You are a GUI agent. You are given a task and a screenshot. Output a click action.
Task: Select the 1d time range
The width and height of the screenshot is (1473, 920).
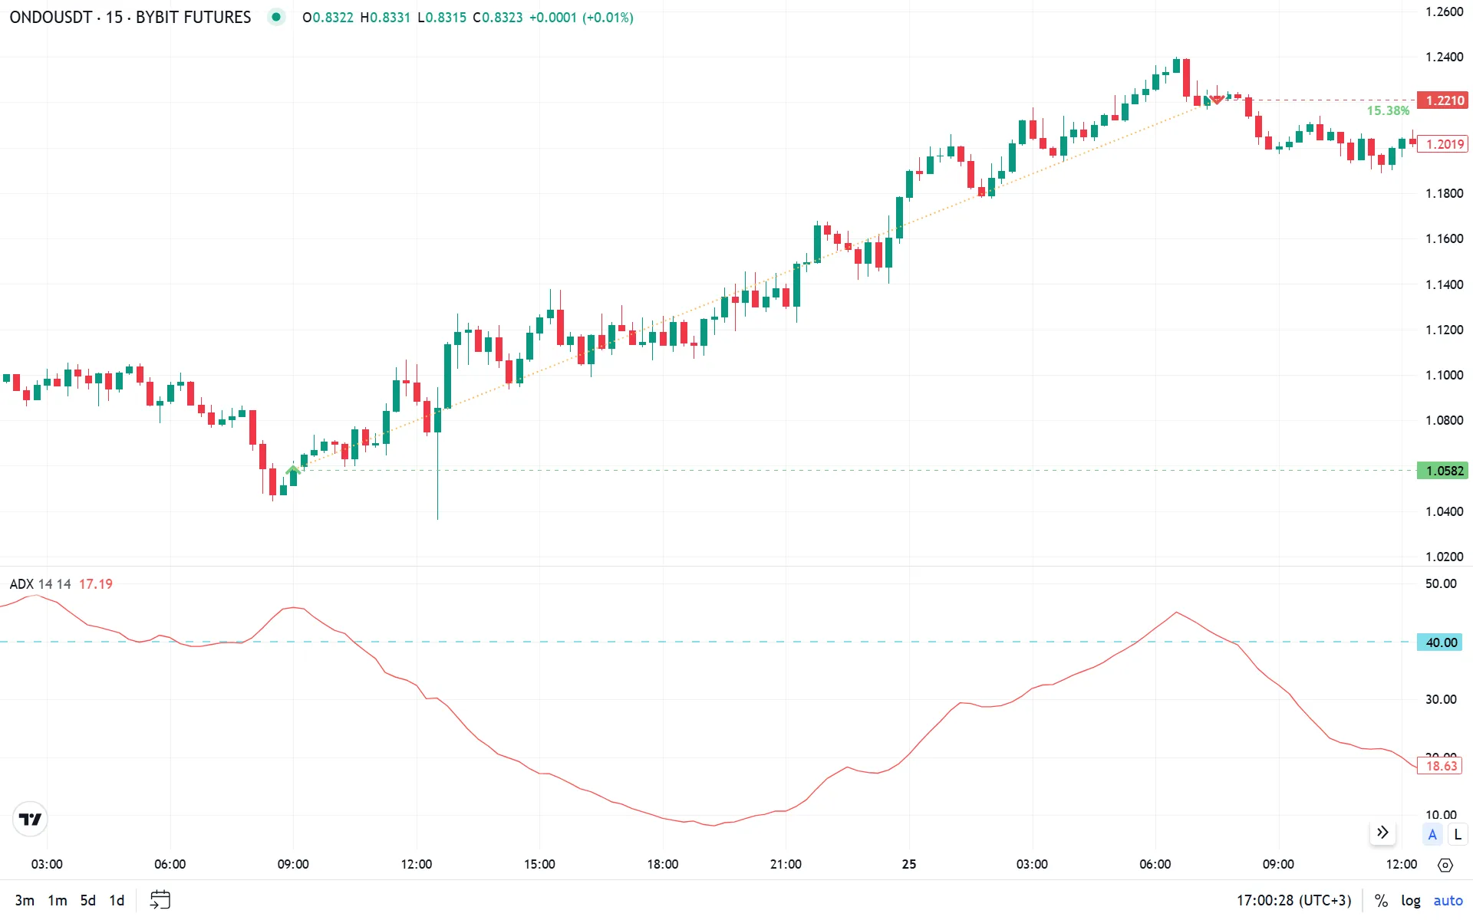pyautogui.click(x=117, y=901)
